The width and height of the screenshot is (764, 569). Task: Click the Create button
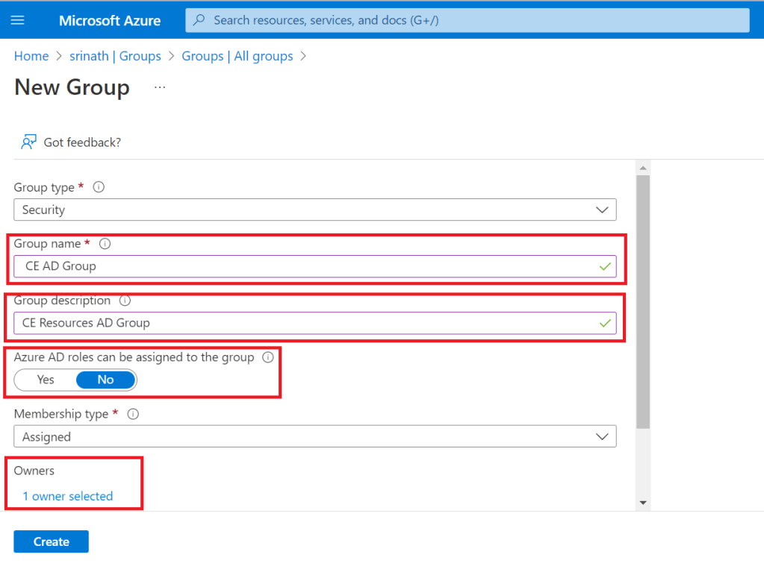pyautogui.click(x=51, y=542)
